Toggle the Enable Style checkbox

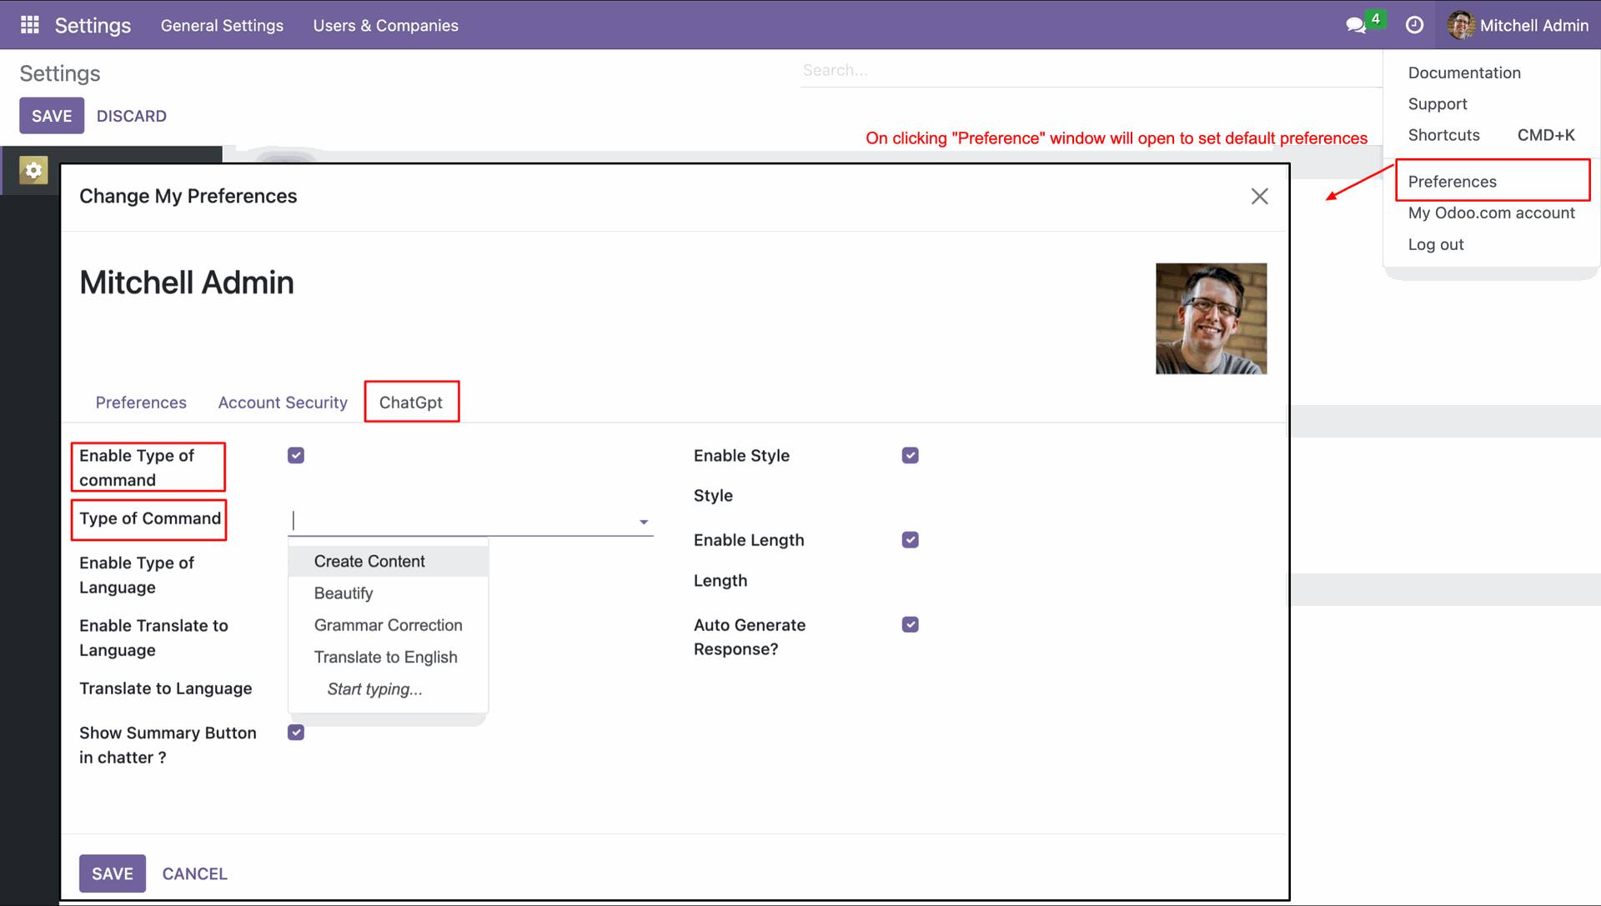coord(911,455)
